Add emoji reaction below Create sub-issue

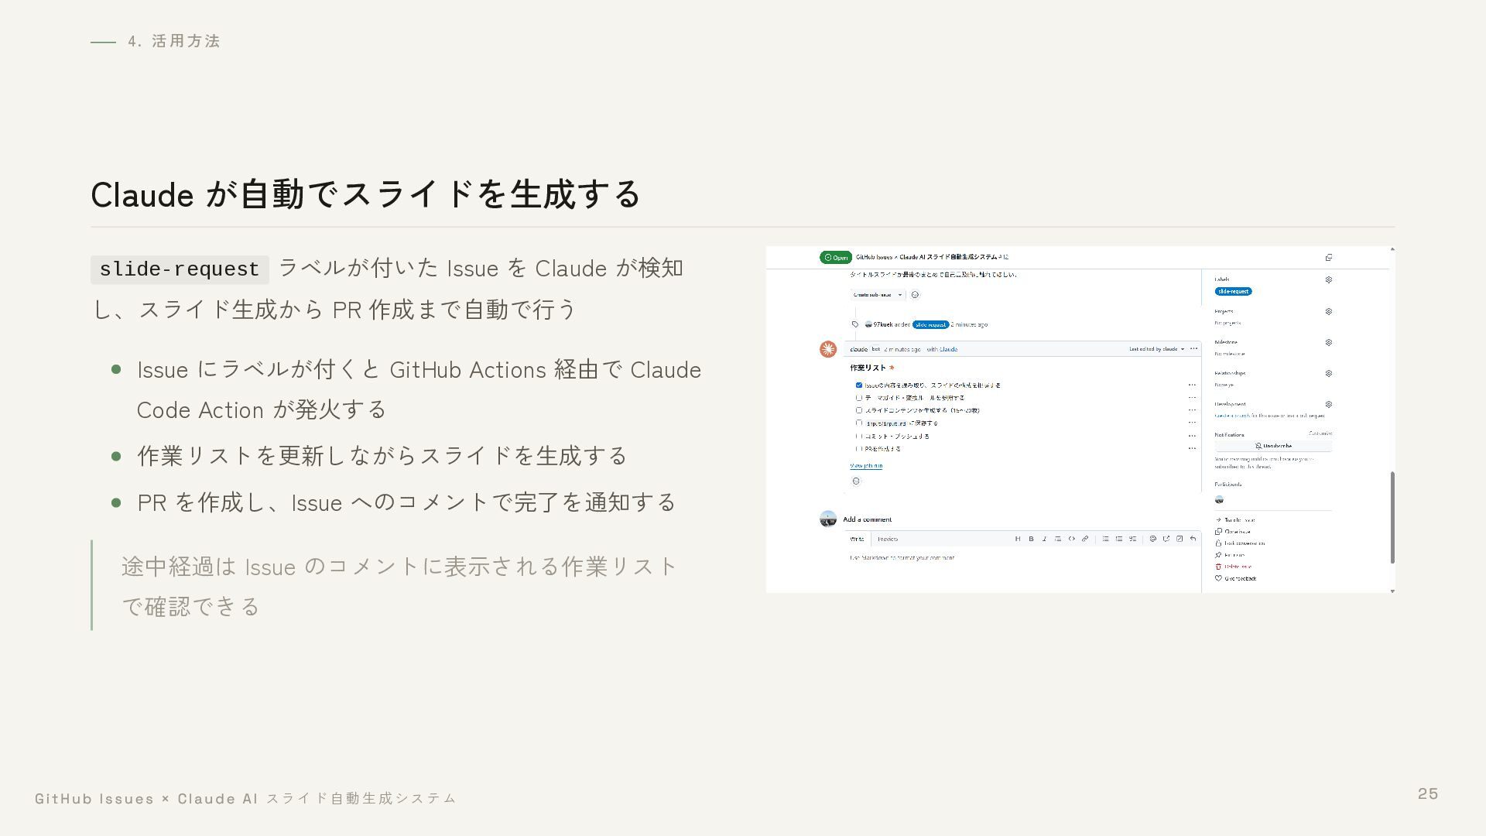(x=915, y=295)
